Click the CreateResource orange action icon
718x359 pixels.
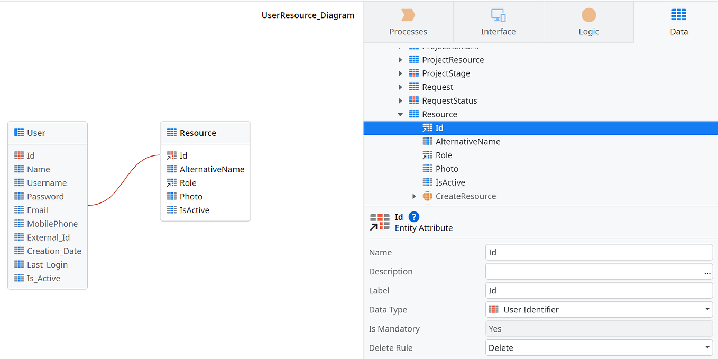coord(427,196)
